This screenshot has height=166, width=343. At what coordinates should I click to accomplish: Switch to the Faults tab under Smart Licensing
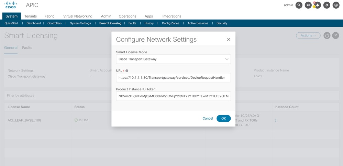(27, 48)
